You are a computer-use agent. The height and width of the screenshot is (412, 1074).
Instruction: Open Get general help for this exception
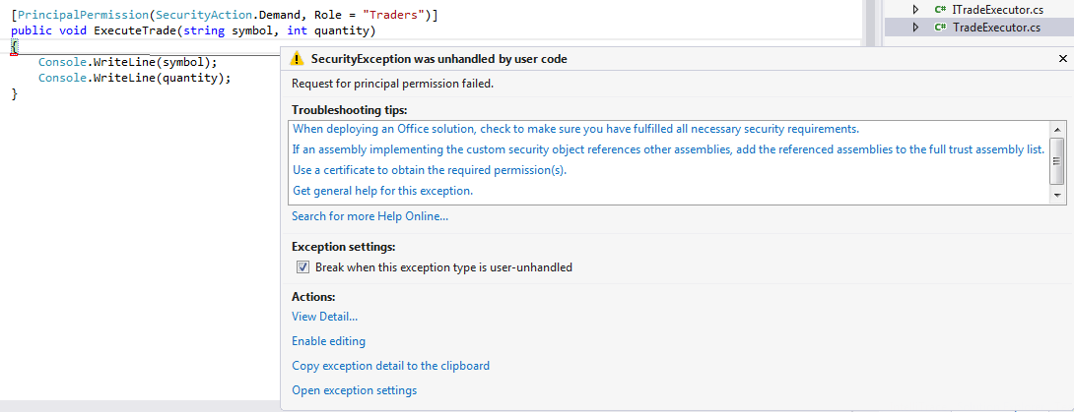(382, 191)
